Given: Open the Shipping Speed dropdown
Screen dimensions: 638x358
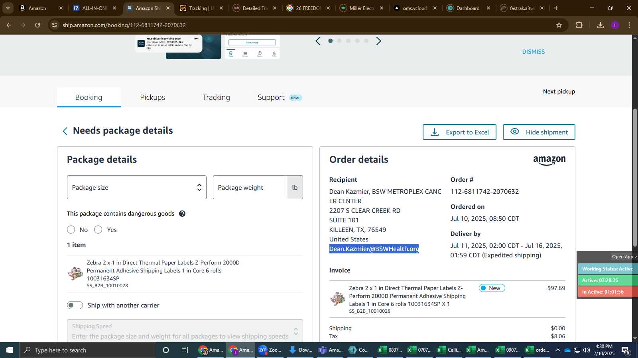Looking at the screenshot, I should (185, 331).
